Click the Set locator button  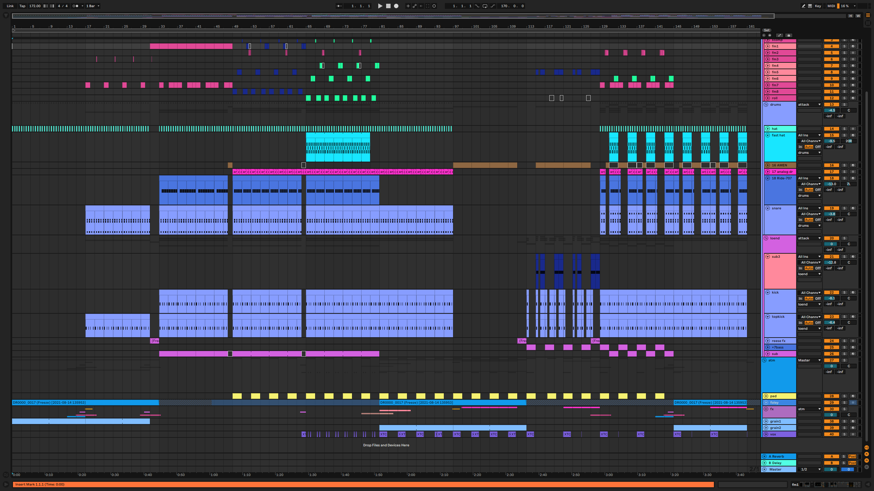(x=766, y=30)
